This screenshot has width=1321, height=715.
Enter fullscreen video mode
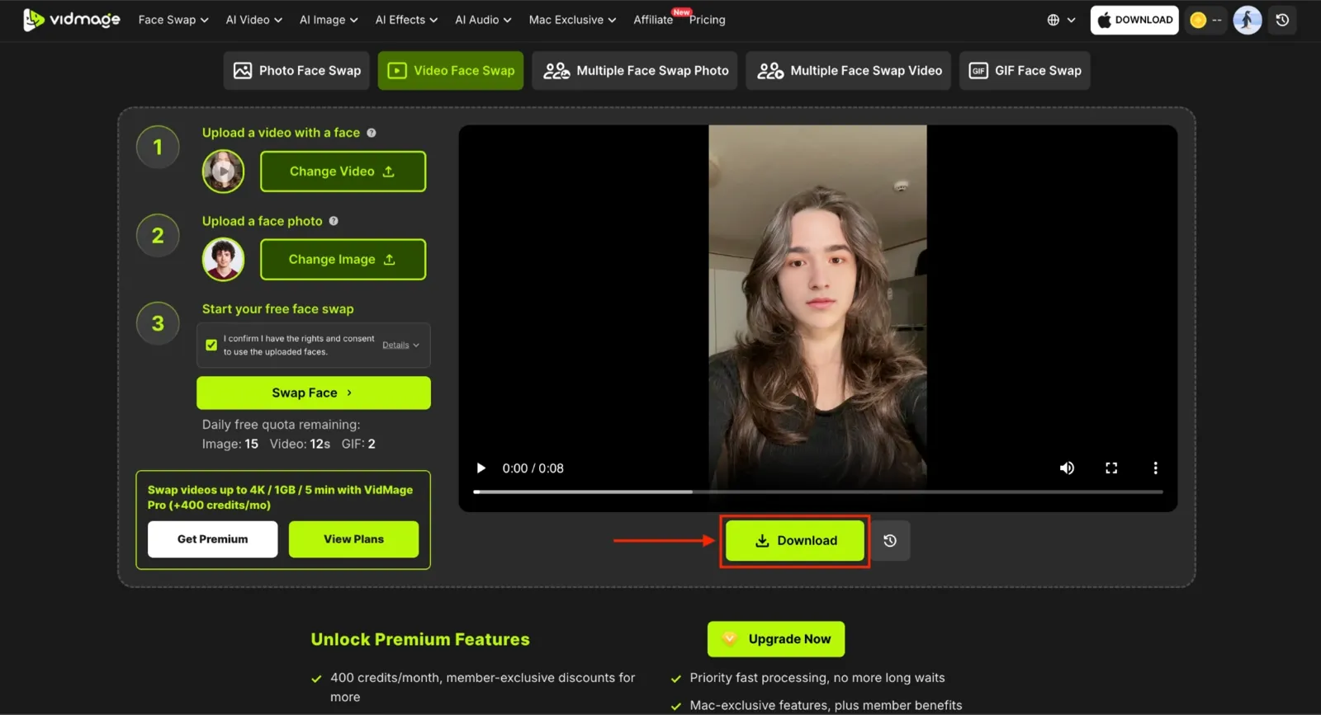click(1111, 468)
